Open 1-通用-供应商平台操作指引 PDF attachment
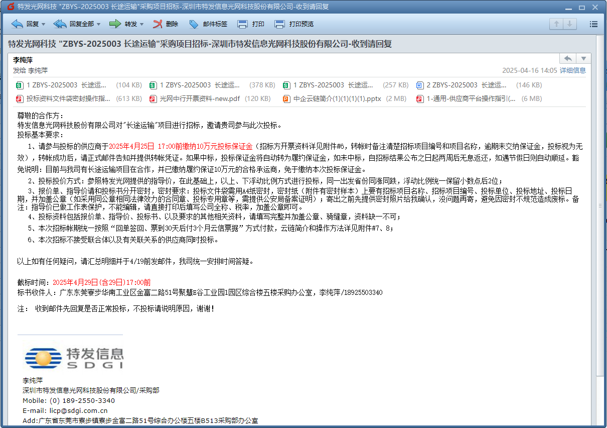Image resolution: width=607 pixels, height=428 pixels. (x=479, y=98)
